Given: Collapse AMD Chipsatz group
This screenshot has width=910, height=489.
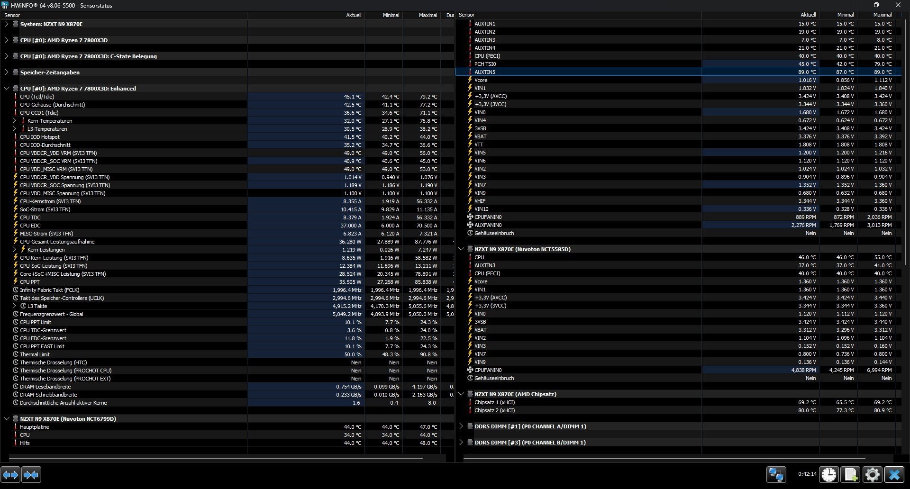Looking at the screenshot, I should coord(461,394).
